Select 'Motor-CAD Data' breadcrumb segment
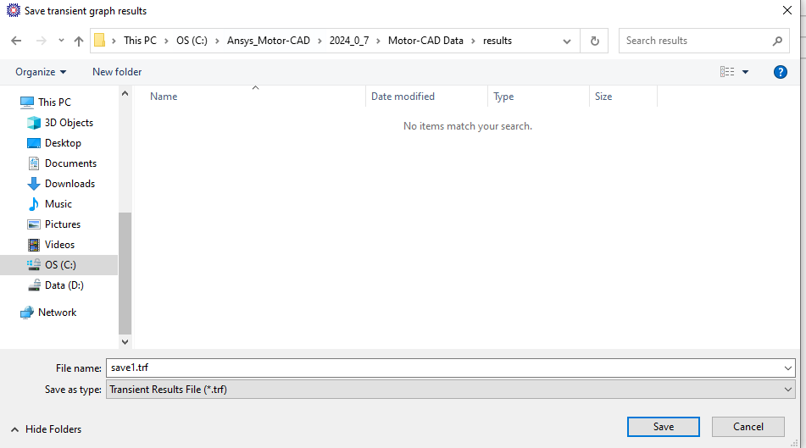 tap(425, 41)
